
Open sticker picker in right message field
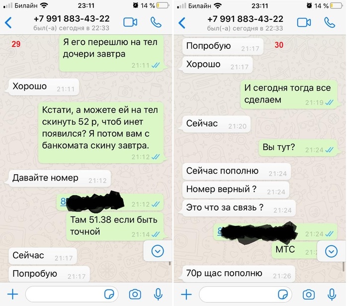click(x=283, y=295)
